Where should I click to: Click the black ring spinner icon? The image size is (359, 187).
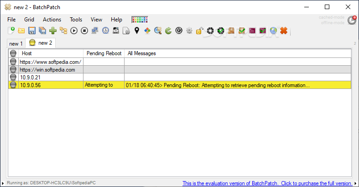pyautogui.click(x=210, y=31)
